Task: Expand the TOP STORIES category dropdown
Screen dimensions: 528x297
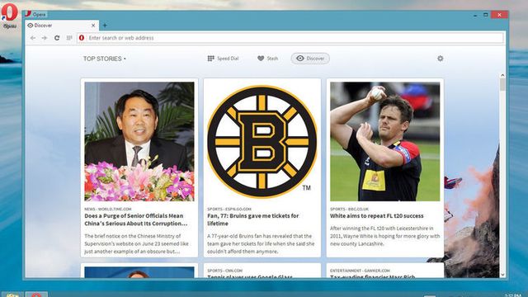Action: pyautogui.click(x=105, y=59)
